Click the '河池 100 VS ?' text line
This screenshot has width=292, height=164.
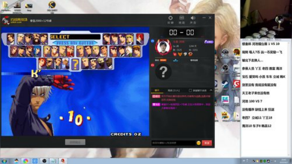click(x=252, y=101)
